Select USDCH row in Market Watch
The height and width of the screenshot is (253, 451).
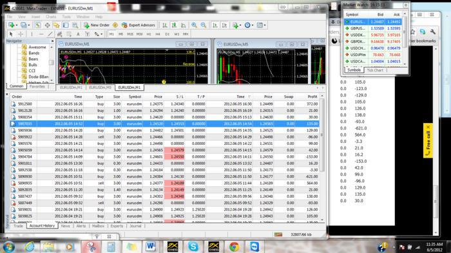(x=373, y=48)
